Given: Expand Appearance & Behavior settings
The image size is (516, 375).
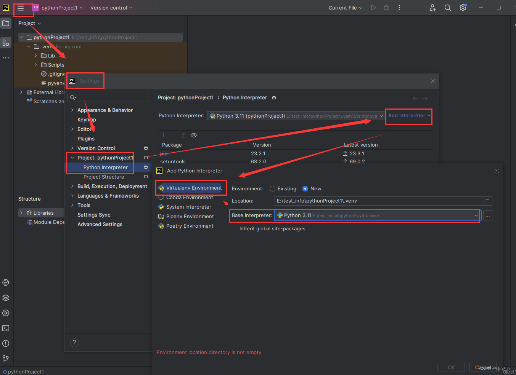Looking at the screenshot, I should pyautogui.click(x=72, y=110).
